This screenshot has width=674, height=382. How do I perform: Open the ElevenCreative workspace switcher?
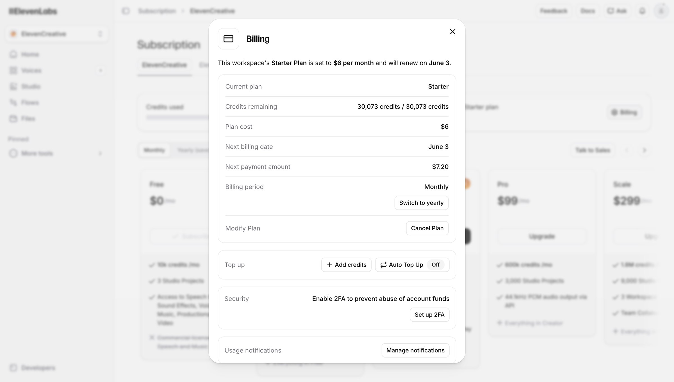click(56, 34)
